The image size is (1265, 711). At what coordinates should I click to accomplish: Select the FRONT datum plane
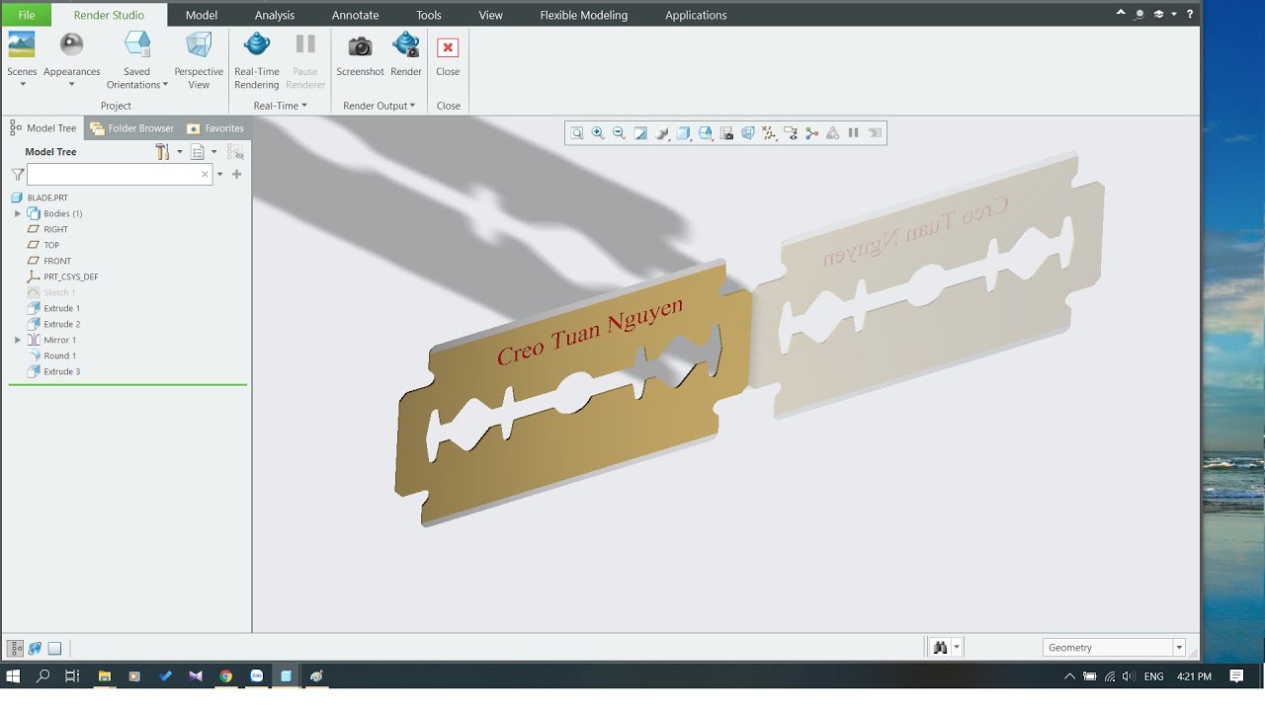click(x=49, y=261)
